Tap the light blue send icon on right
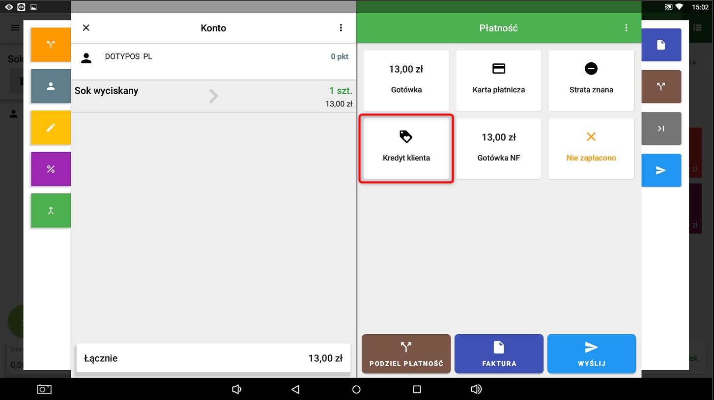Screen dimensions: 714x400 click(x=661, y=170)
